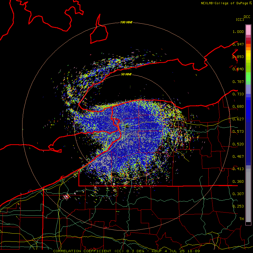Image resolution: width=253 pixels, height=253 pixels.
Task: Pick the pink band atop color bar
Action: [x=248, y=30]
